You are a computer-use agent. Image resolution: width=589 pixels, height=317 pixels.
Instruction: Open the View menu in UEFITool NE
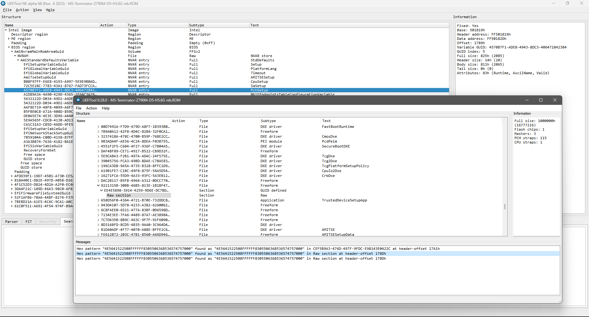click(x=37, y=10)
